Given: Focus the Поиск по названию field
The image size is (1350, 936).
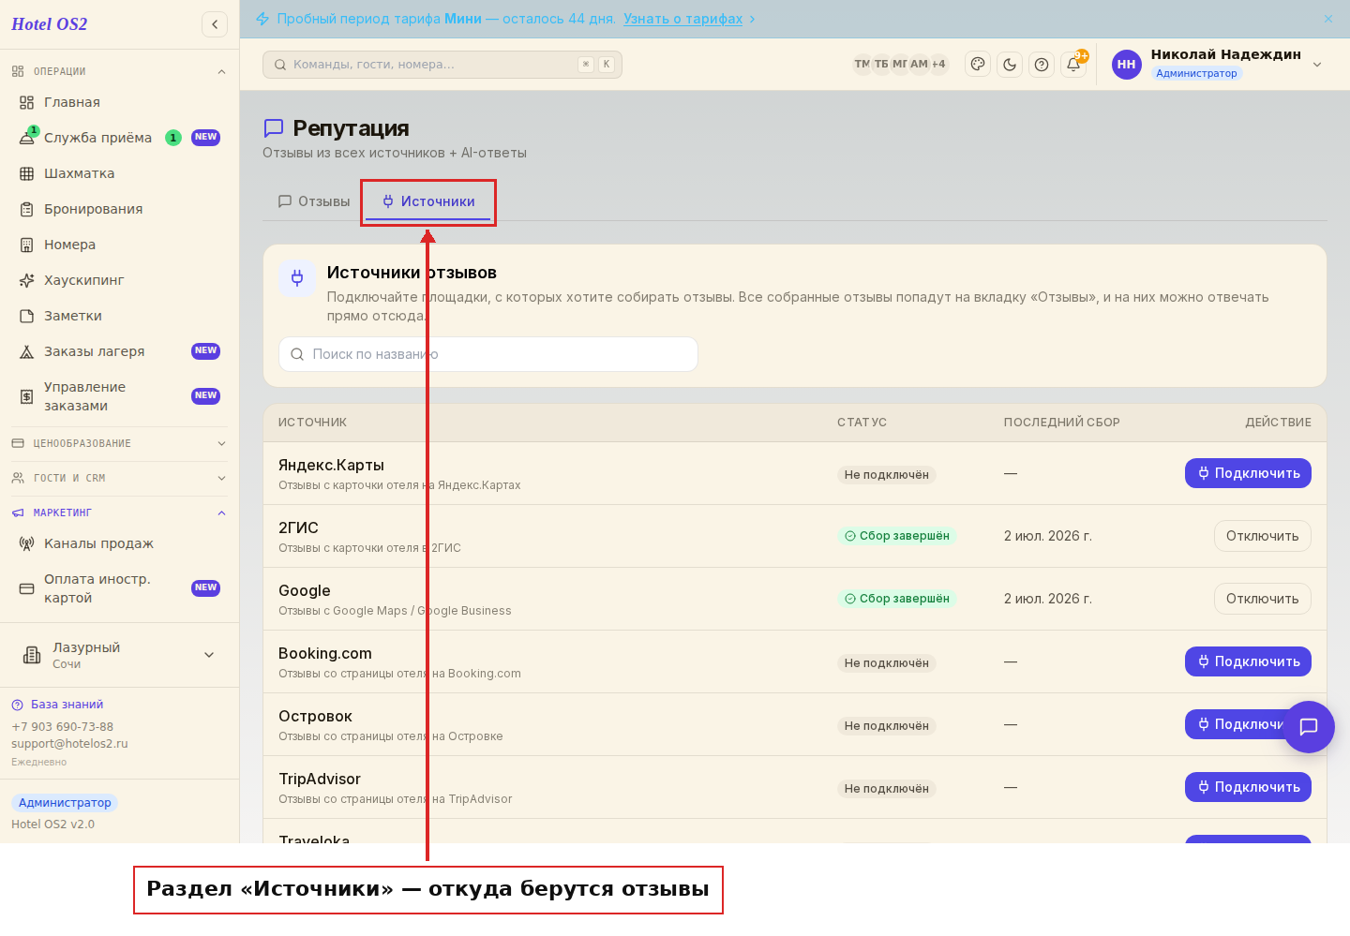Looking at the screenshot, I should pos(488,354).
